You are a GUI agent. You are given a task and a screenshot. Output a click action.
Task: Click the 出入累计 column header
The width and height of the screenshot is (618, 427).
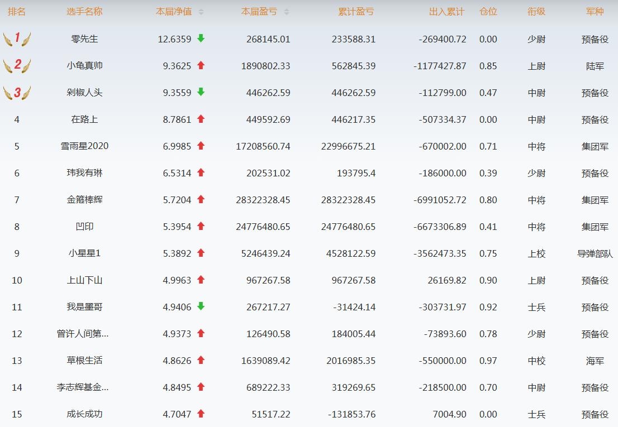click(447, 12)
